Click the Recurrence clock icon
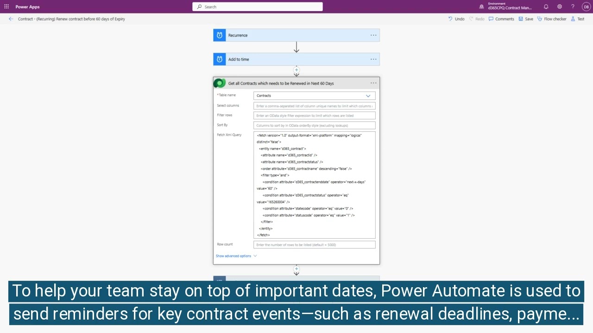 pos(220,35)
